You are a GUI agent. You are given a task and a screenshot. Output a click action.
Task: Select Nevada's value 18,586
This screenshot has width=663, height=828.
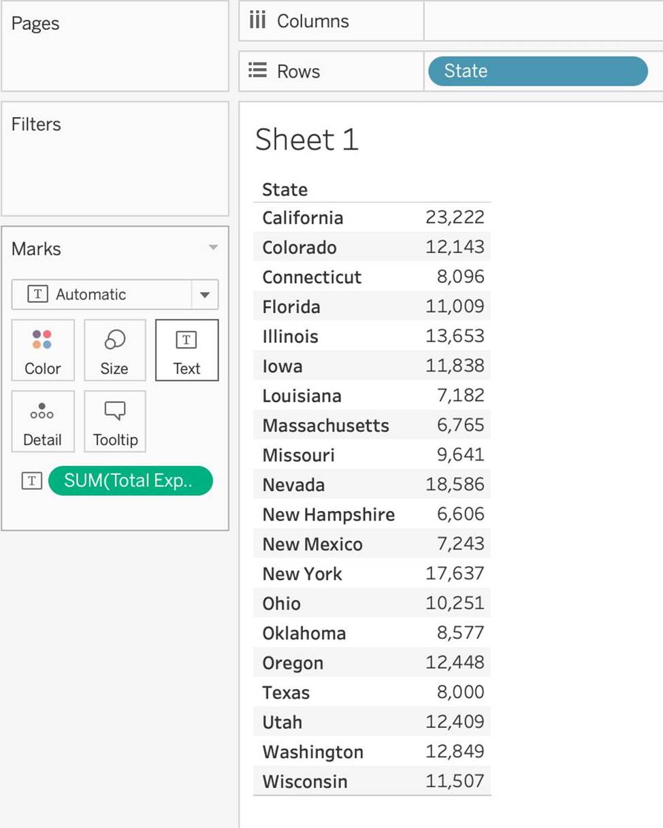(x=455, y=485)
